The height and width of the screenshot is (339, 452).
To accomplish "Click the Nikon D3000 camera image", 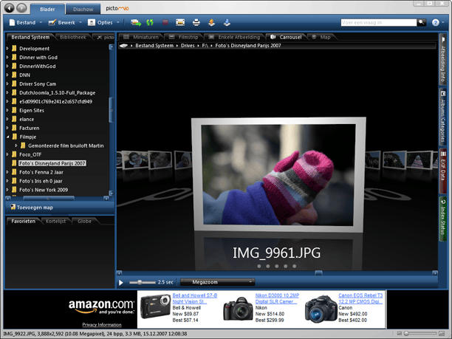I will tap(238, 309).
